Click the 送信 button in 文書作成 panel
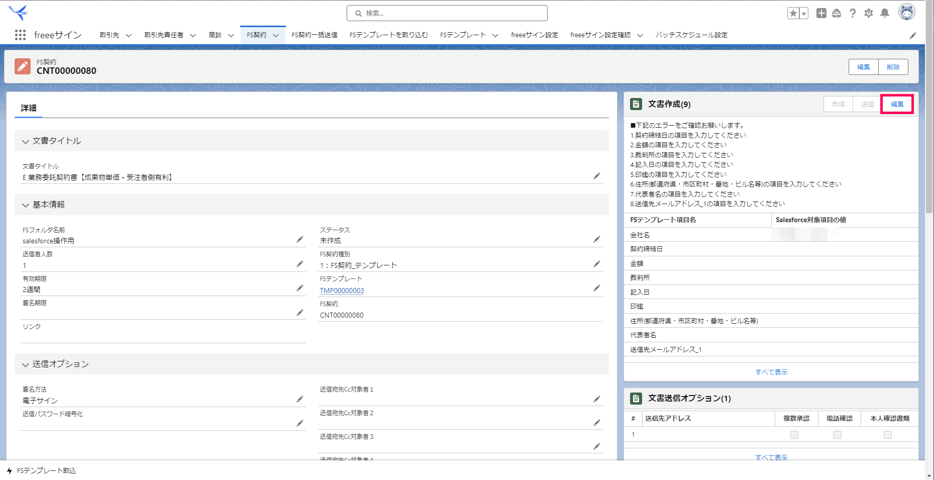The height and width of the screenshot is (480, 934). pyautogui.click(x=868, y=104)
